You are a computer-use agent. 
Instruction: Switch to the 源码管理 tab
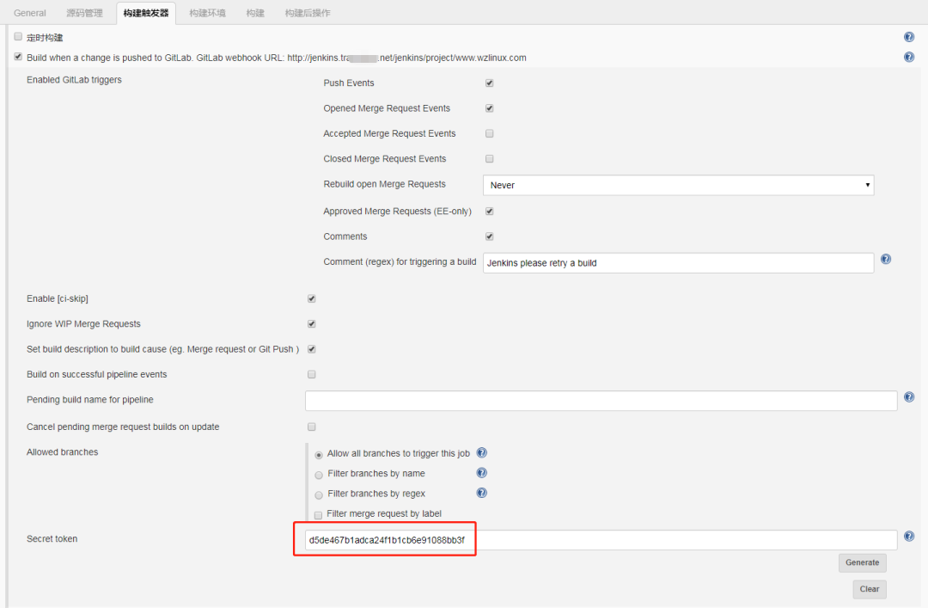click(x=84, y=13)
